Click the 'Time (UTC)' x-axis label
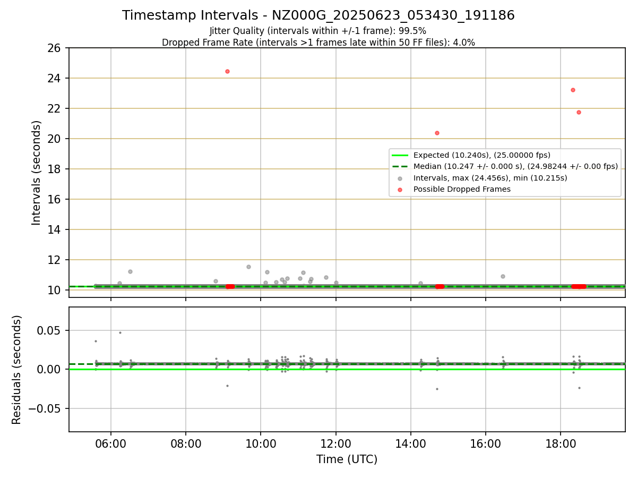This screenshot has width=637, height=478. (x=347, y=459)
